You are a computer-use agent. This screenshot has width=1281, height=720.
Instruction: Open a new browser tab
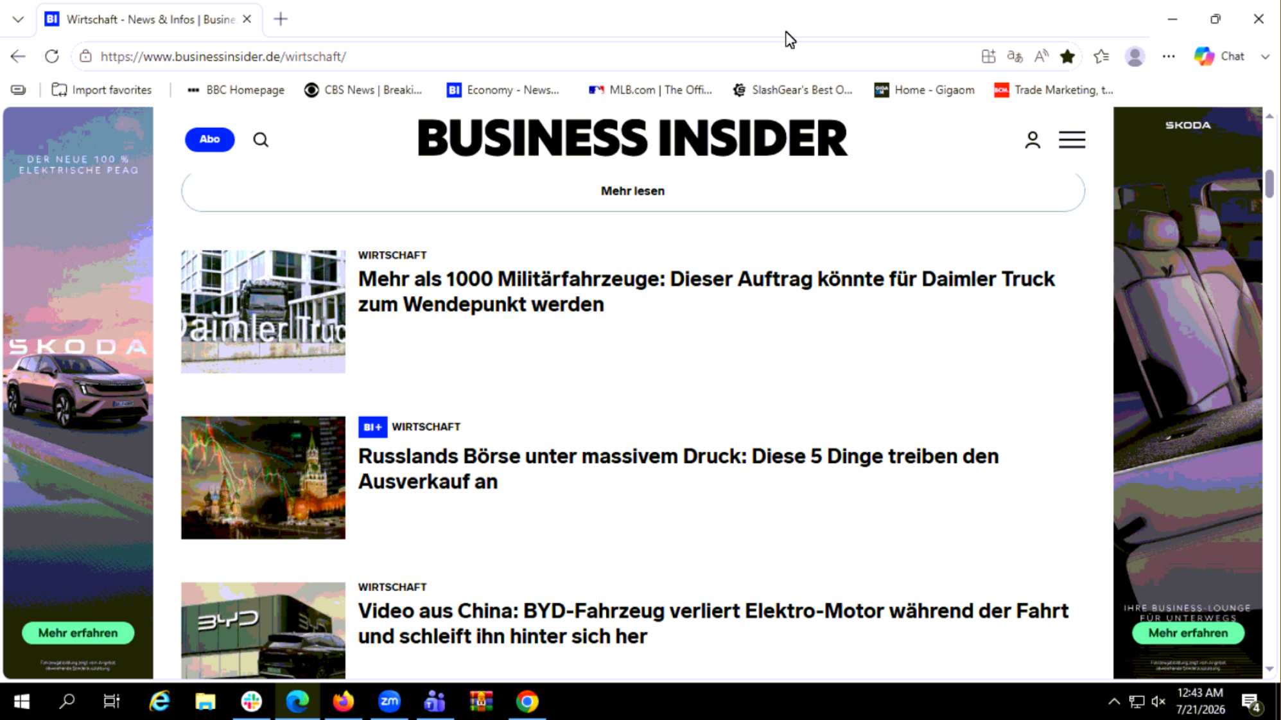pyautogui.click(x=281, y=19)
